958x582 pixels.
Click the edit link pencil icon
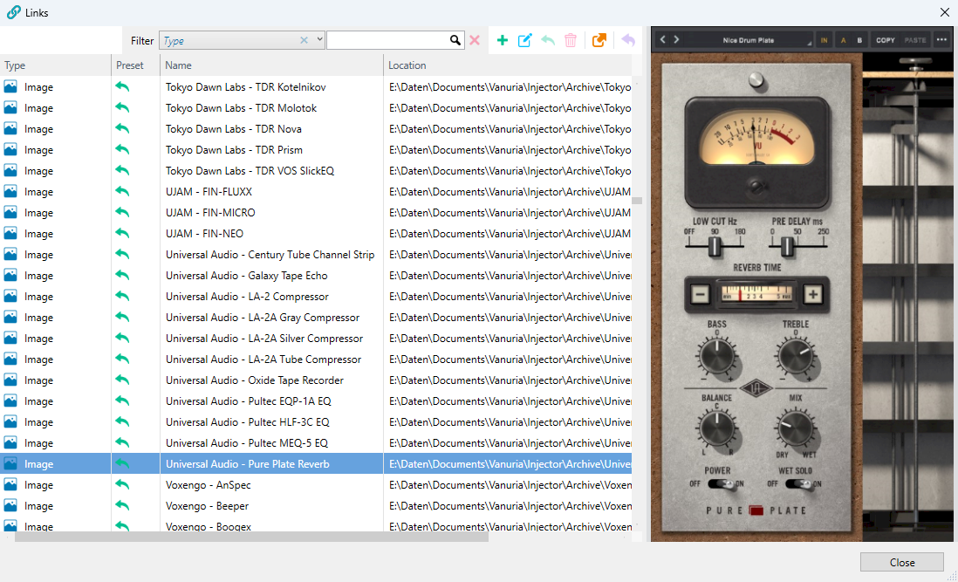(525, 40)
